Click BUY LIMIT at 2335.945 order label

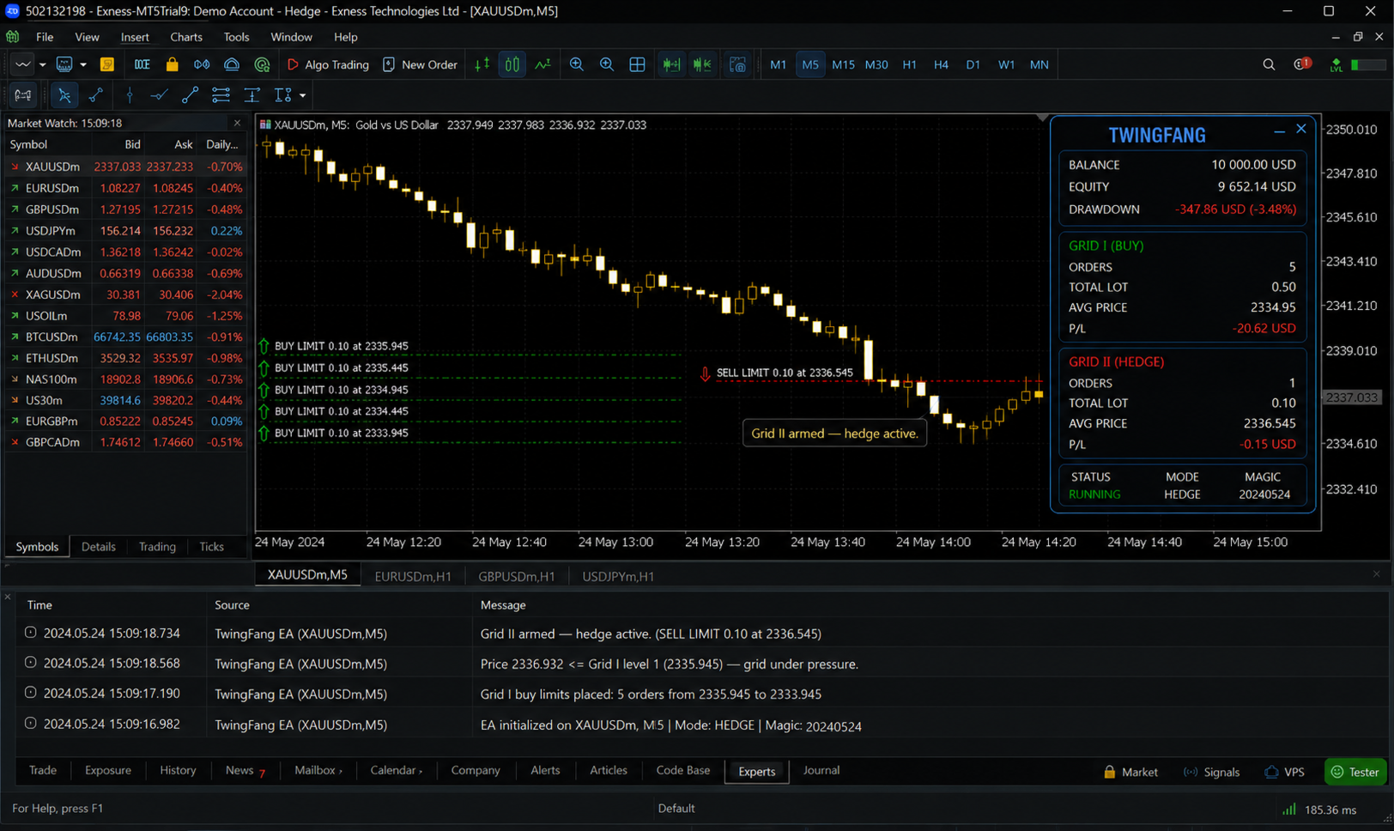click(x=342, y=346)
